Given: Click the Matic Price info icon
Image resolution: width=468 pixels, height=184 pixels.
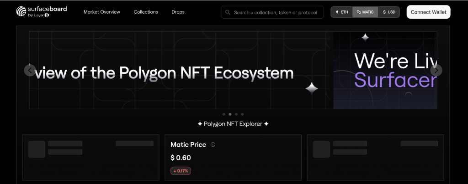Looking at the screenshot, I should pos(213,144).
